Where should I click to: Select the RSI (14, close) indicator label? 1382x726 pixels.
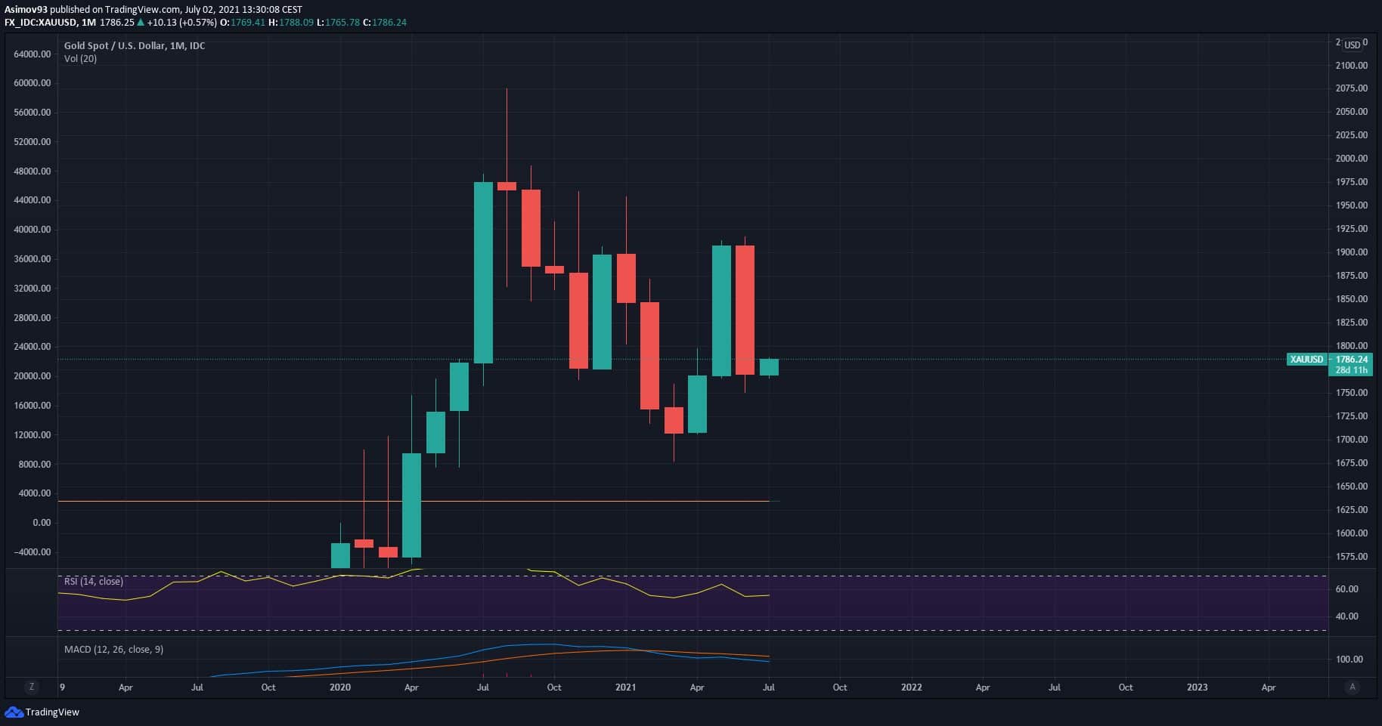[x=94, y=581]
